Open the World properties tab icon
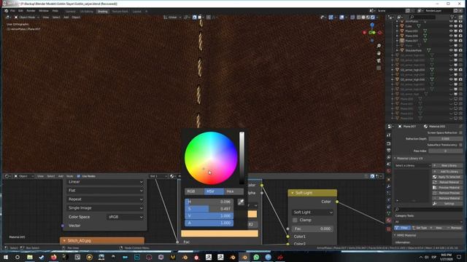The height and width of the screenshot is (262, 467). [x=388, y=171]
